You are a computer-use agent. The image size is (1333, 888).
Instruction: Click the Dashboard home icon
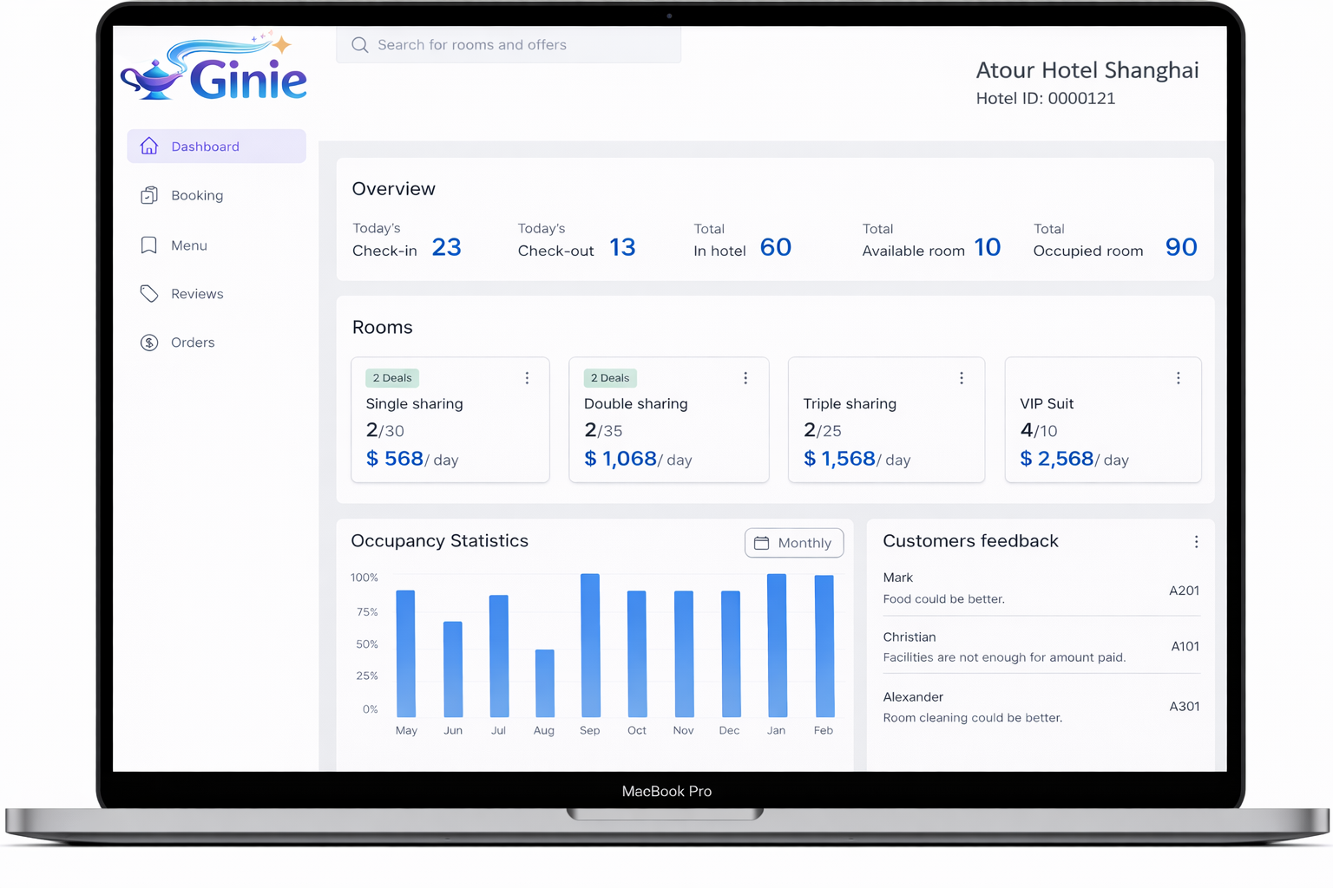tap(149, 146)
